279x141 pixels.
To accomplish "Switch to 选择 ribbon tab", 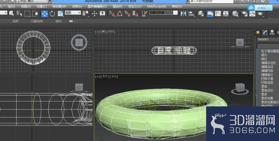I will [x=15, y=21].
